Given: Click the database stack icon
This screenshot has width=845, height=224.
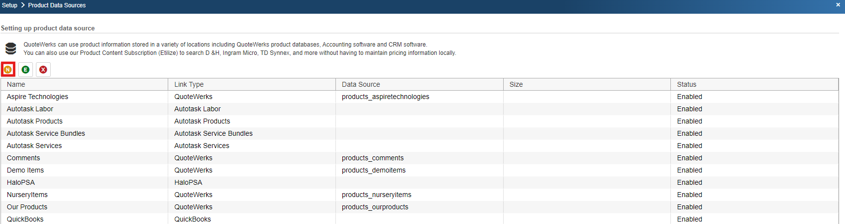Looking at the screenshot, I should [x=11, y=49].
